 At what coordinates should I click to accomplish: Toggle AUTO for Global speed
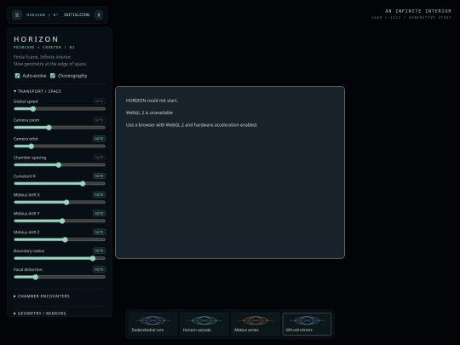pyautogui.click(x=99, y=101)
